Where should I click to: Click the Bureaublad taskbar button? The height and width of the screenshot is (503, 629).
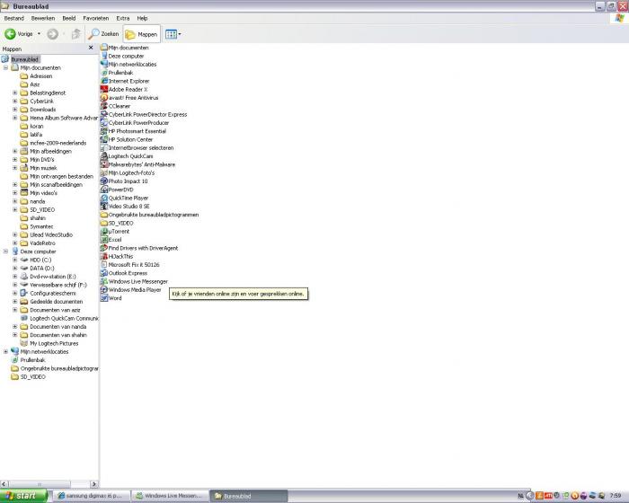(249, 496)
